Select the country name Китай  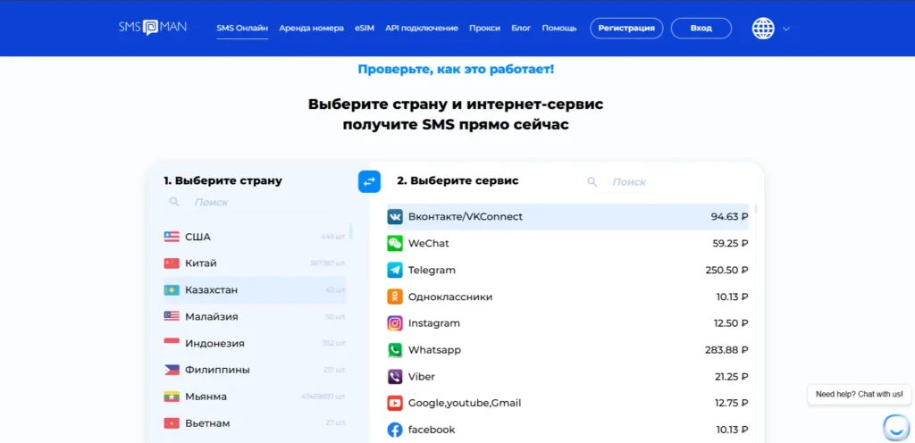pyautogui.click(x=201, y=263)
